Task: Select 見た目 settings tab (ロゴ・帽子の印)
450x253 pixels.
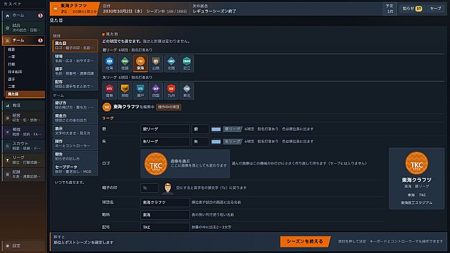Action: [x=75, y=46]
